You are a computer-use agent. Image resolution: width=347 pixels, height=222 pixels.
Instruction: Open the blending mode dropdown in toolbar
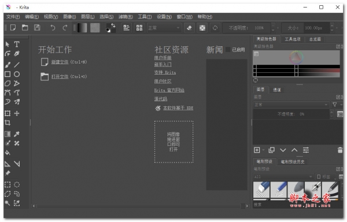click(x=164, y=28)
